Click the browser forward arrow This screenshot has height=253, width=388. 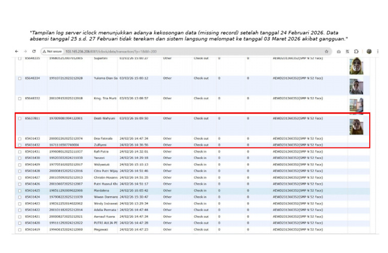click(25, 52)
